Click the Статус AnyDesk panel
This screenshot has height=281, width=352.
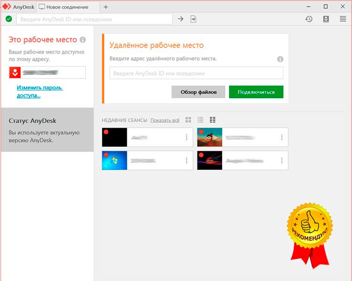[x=47, y=130]
